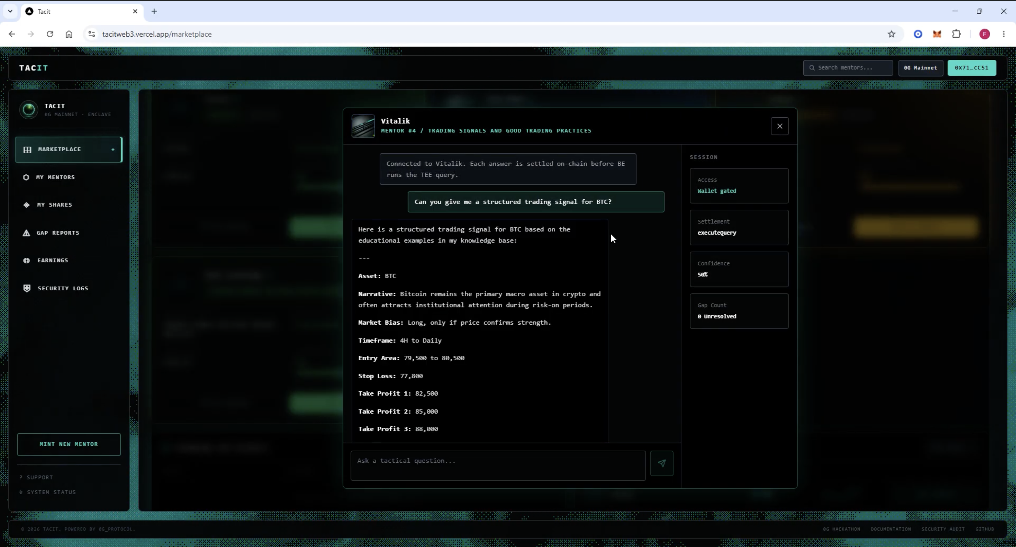Screen dimensions: 1016x547
Task: Click the Gap Count 0 Unresolved card
Action: tap(739, 311)
